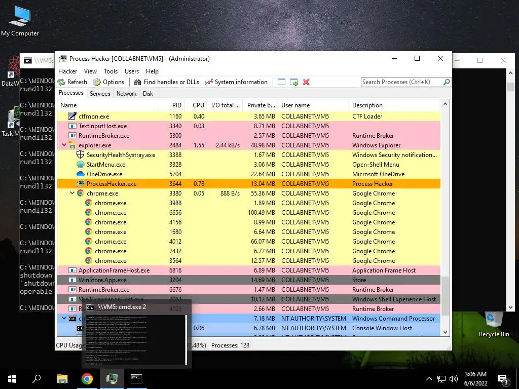Open File Explorer from the taskbar

pyautogui.click(x=62, y=379)
